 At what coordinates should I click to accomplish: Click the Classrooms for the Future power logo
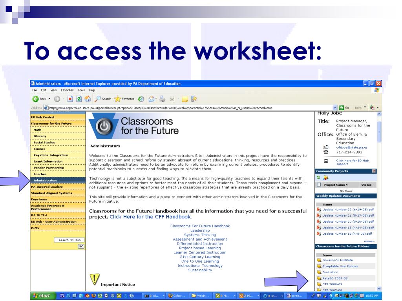coord(104,126)
